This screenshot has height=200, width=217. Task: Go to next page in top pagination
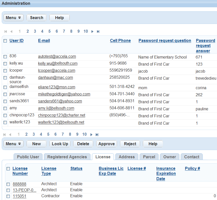pyautogui.click(x=92, y=32)
